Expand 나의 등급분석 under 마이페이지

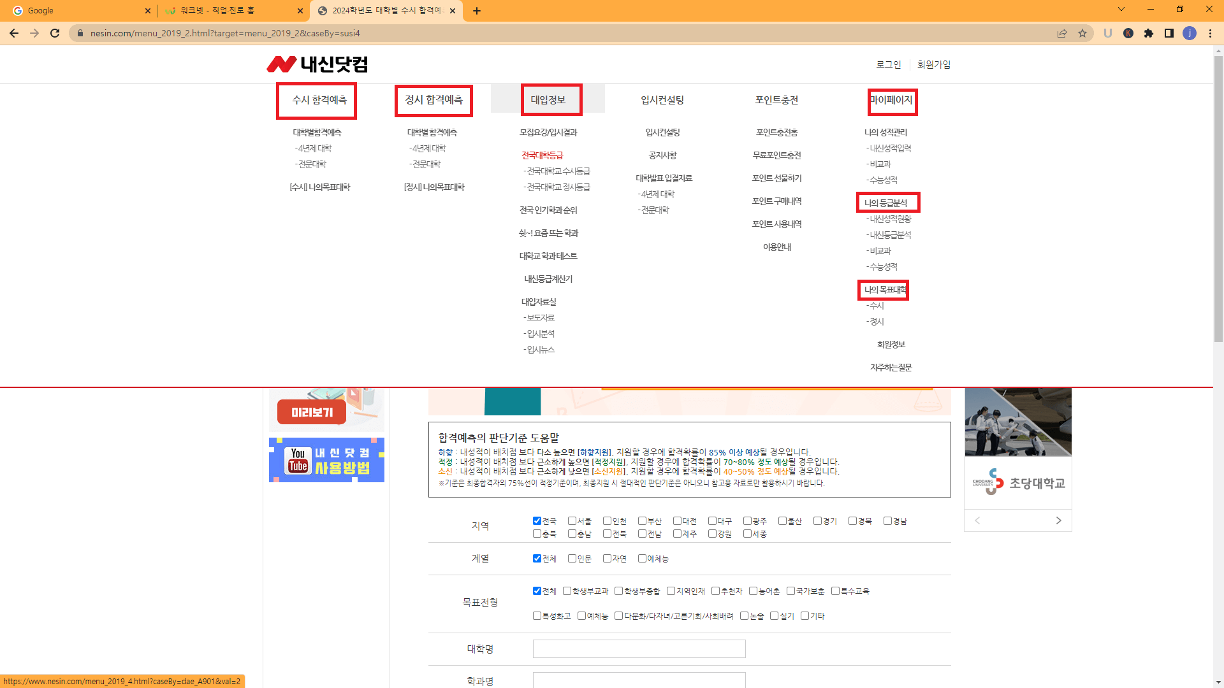887,202
